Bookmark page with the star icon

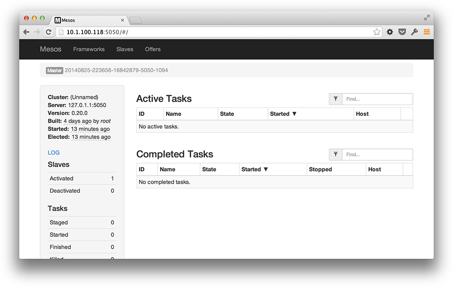[377, 32]
